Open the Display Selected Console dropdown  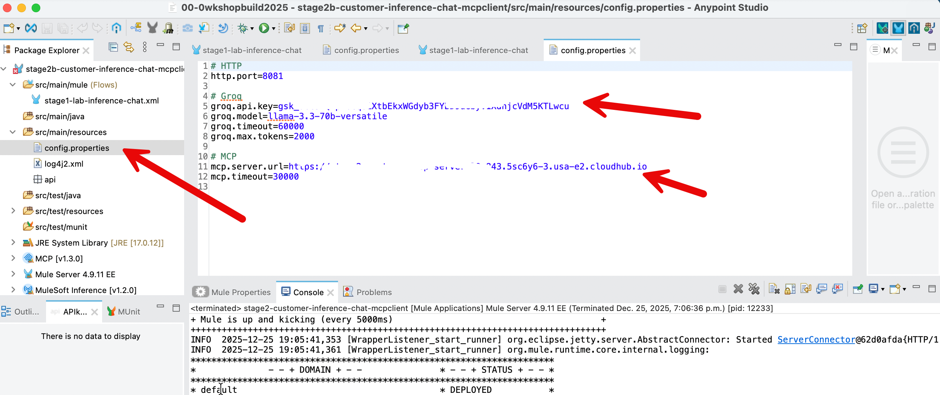tap(883, 289)
